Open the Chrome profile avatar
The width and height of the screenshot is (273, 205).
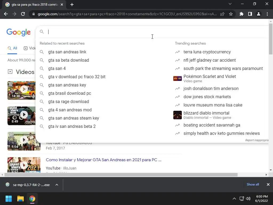pyautogui.click(x=259, y=14)
